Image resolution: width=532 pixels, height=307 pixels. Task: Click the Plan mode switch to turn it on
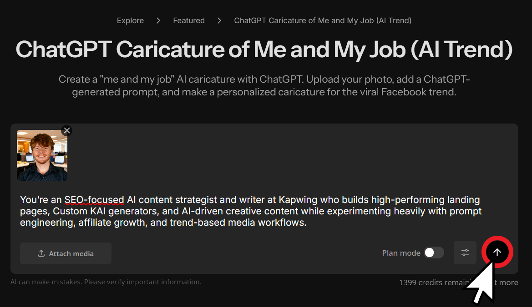pos(433,253)
